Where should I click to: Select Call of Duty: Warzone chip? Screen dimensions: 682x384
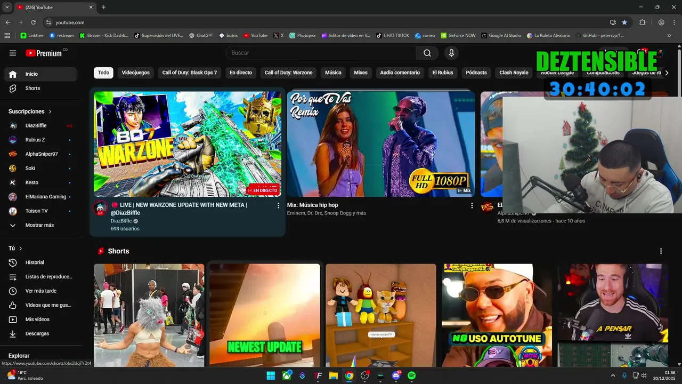click(289, 73)
